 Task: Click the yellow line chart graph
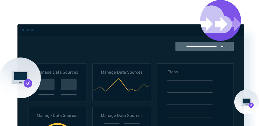[121, 85]
